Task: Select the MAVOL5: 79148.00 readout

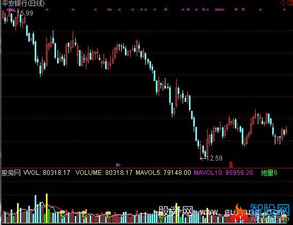Action: pos(163,173)
